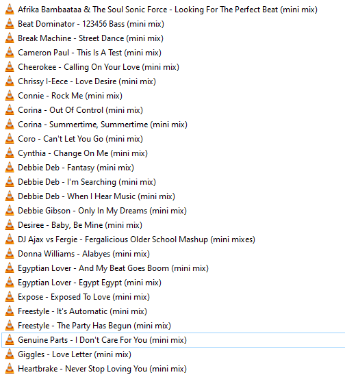The width and height of the screenshot is (345, 377).
Task: Select file 'Cheerokee - Calling On Your Love'
Action: click(x=99, y=67)
